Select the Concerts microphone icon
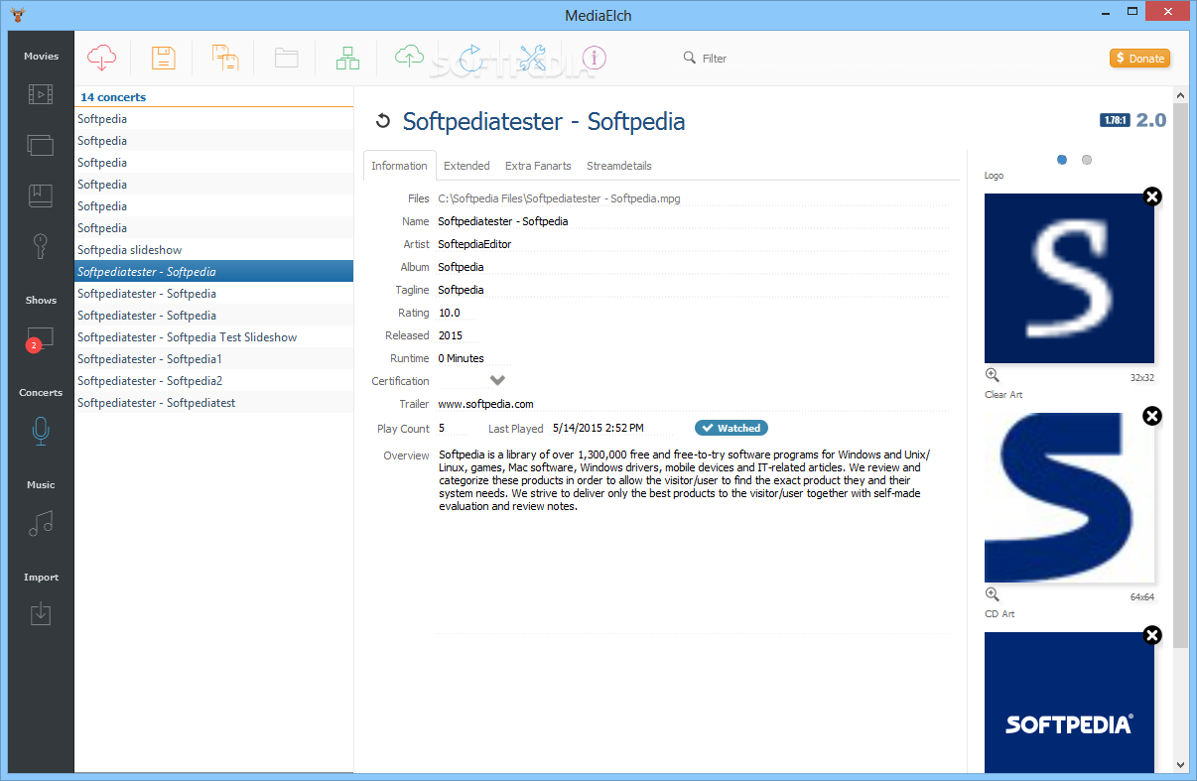Screen dimensions: 1197x781 point(41,431)
